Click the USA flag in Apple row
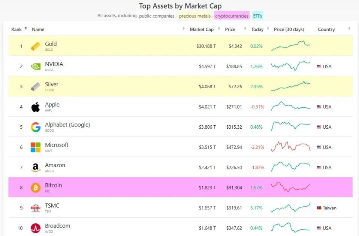The height and width of the screenshot is (236, 359). [319, 107]
